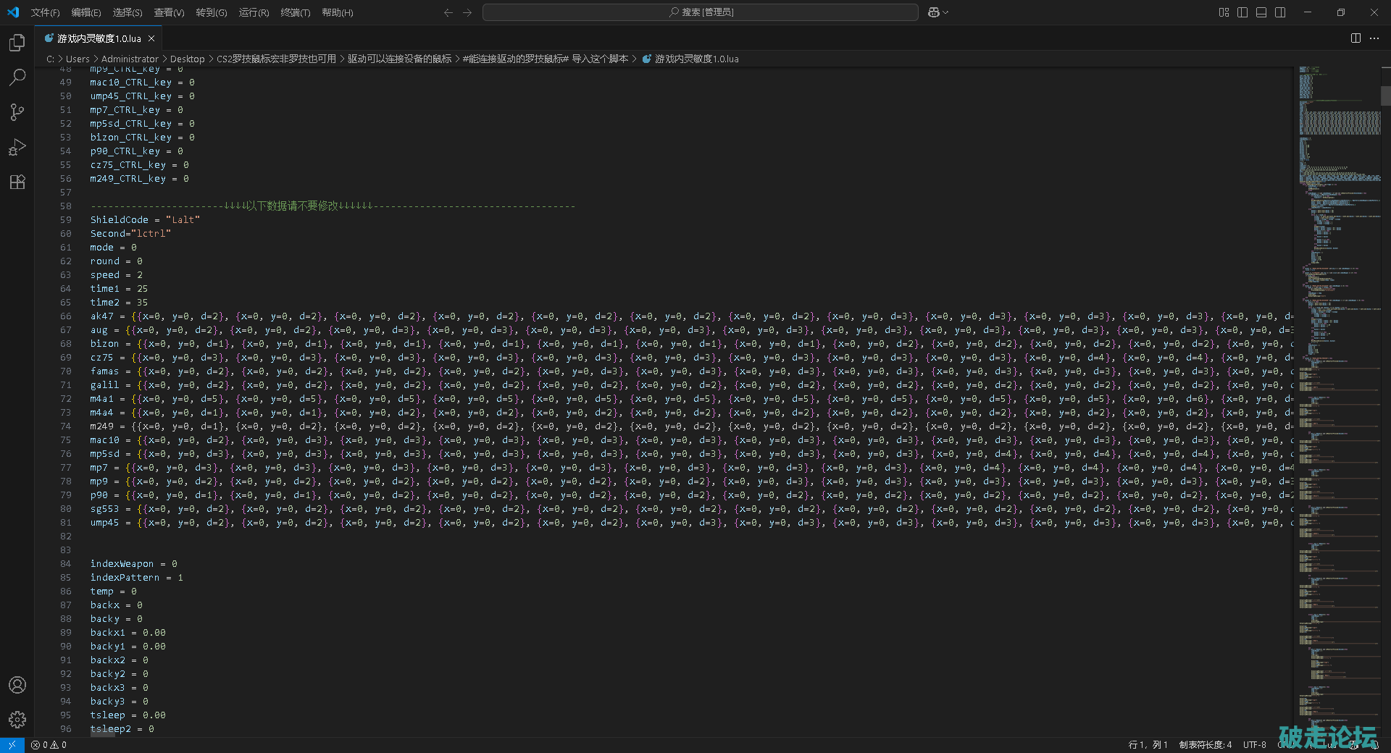This screenshot has height=753, width=1391.
Task: Open the Search view in activity bar
Action: coord(17,77)
